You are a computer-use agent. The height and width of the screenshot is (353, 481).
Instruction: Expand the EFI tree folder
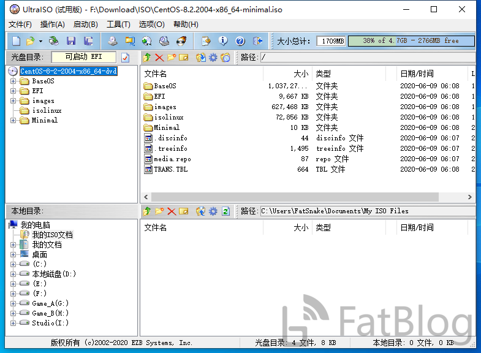coord(13,91)
